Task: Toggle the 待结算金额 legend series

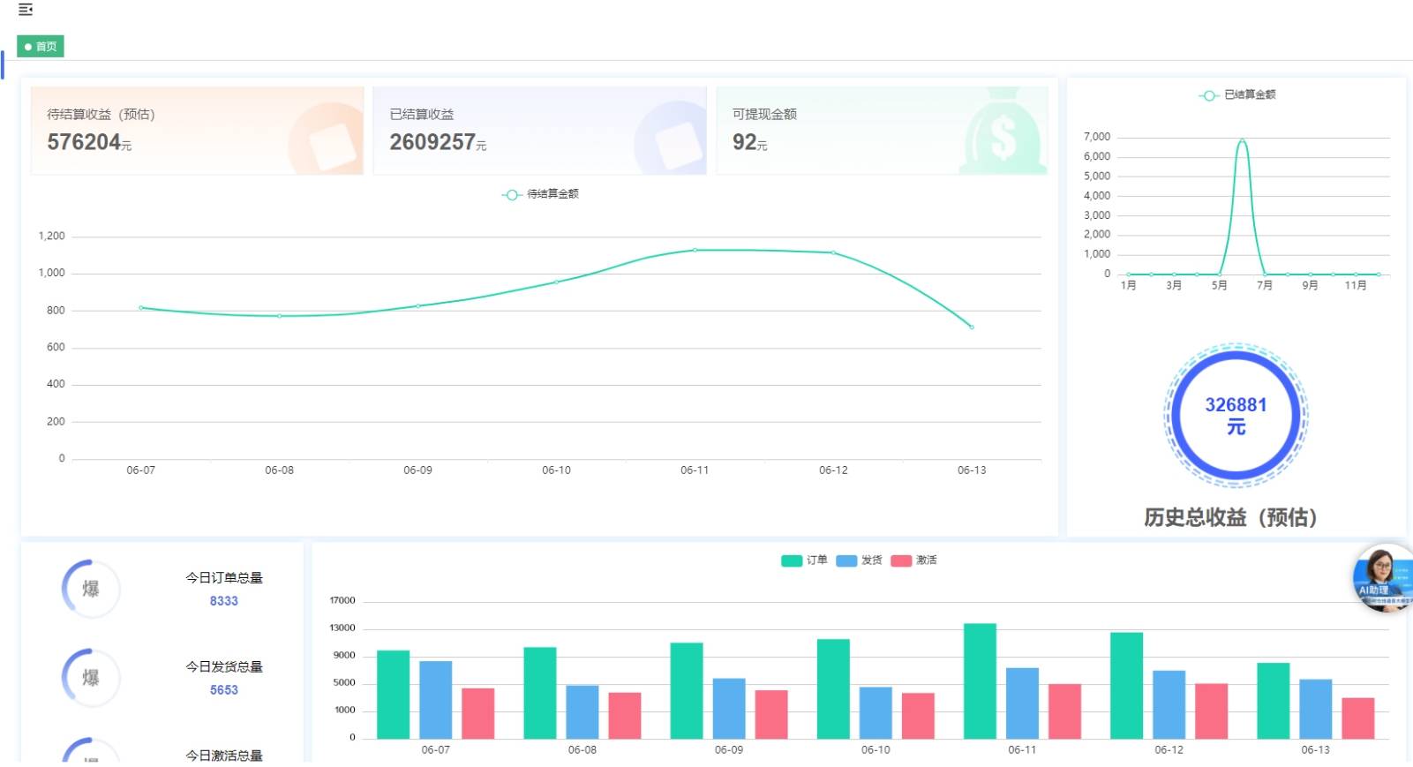Action: click(540, 194)
